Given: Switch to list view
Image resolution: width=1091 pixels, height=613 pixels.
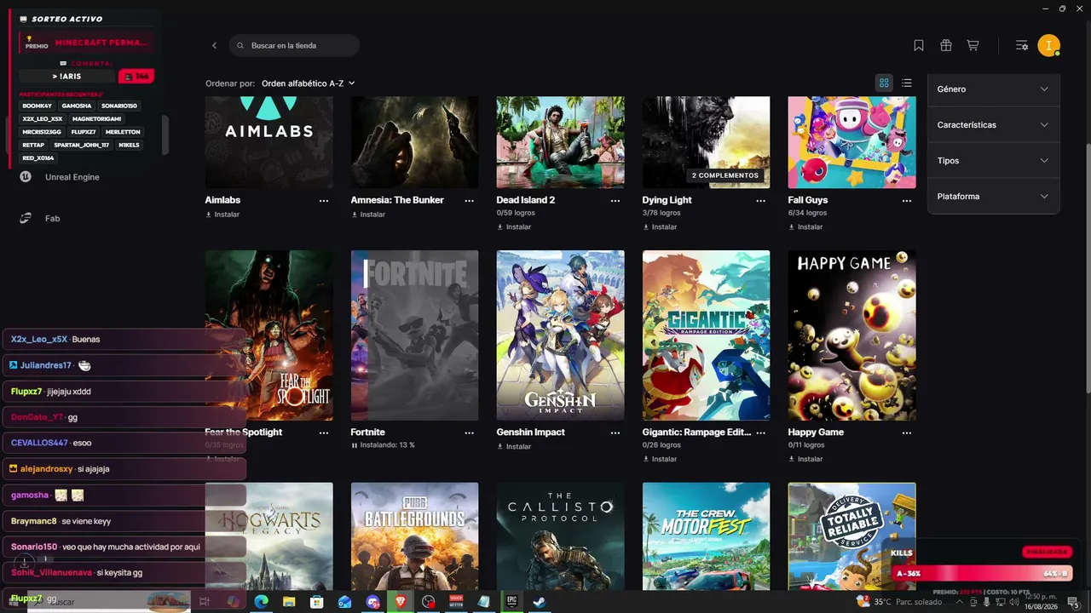Looking at the screenshot, I should point(907,83).
